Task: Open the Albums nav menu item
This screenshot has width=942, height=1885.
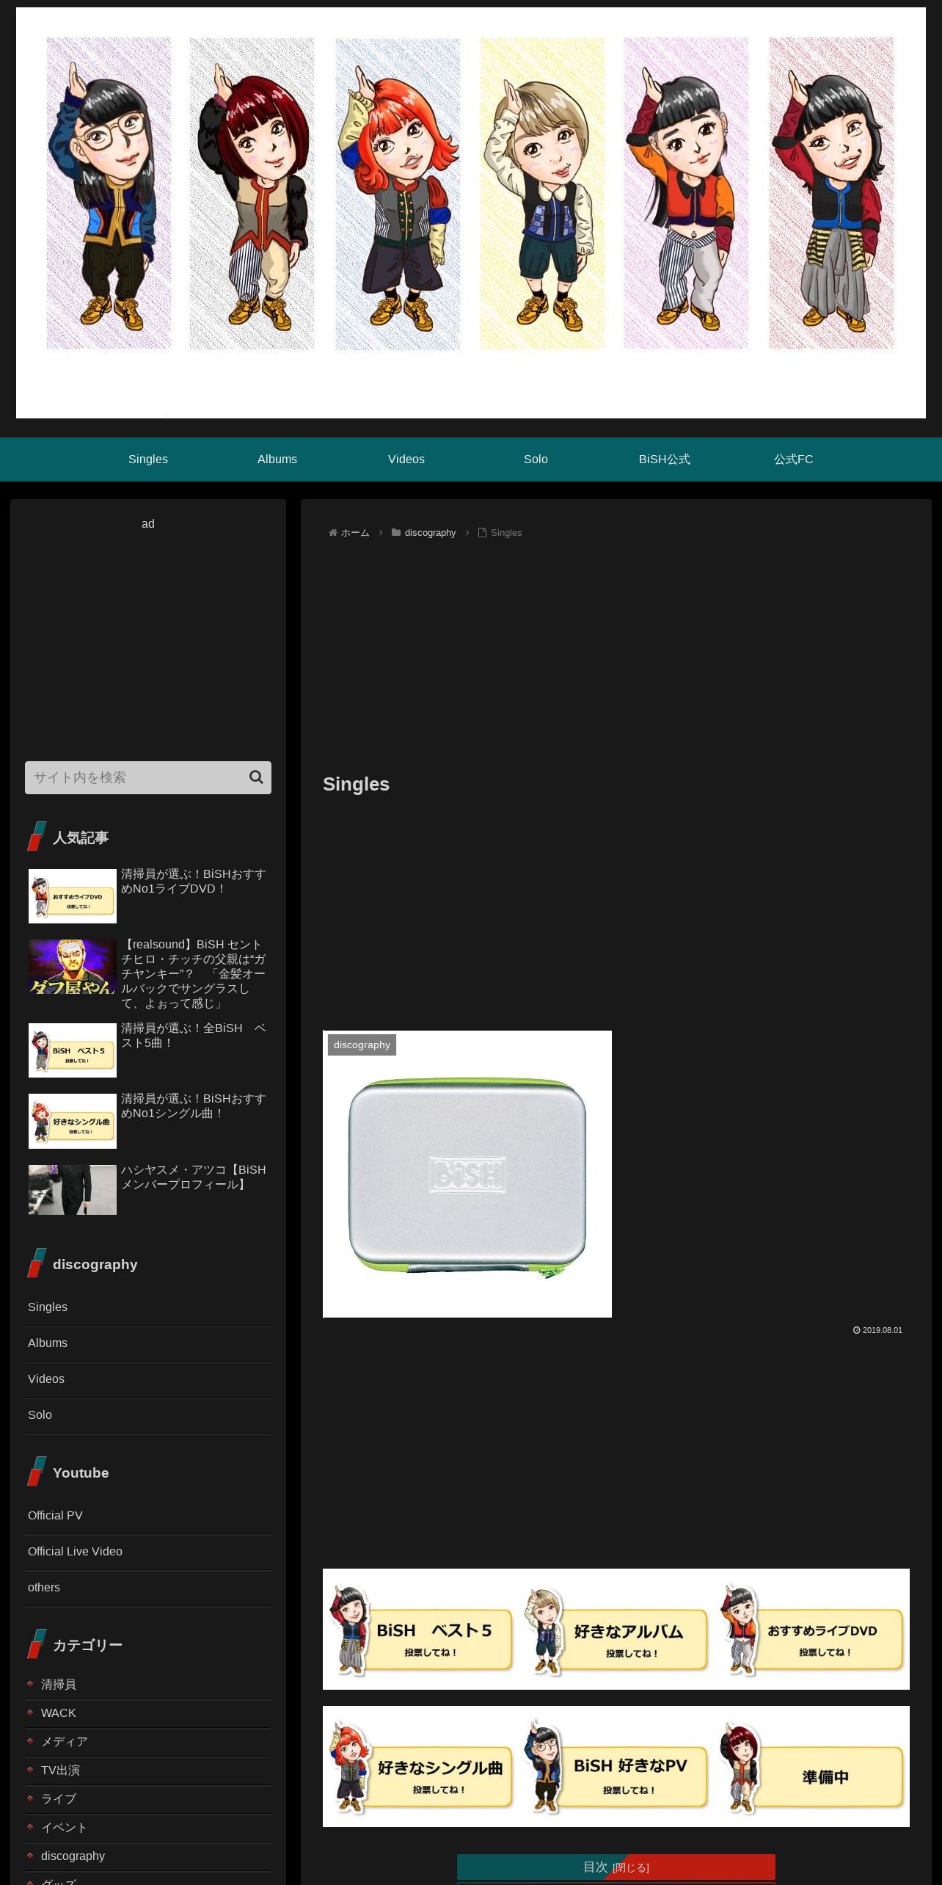Action: 277,460
